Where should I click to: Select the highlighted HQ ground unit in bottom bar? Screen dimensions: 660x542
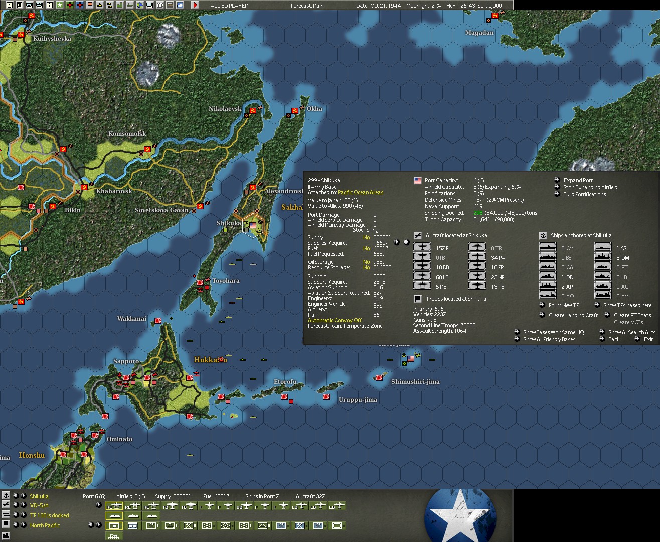point(114,526)
